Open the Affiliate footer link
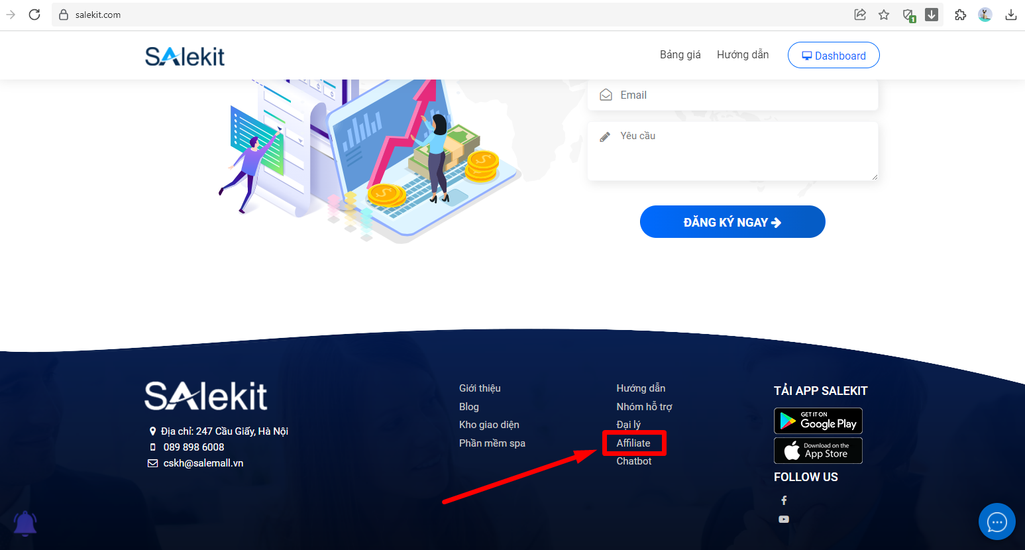 [633, 443]
